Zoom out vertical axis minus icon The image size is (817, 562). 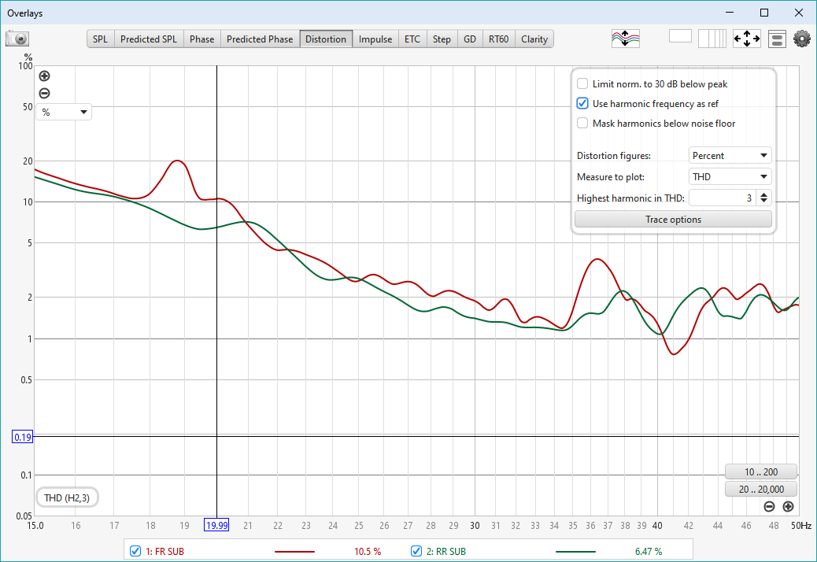point(45,93)
